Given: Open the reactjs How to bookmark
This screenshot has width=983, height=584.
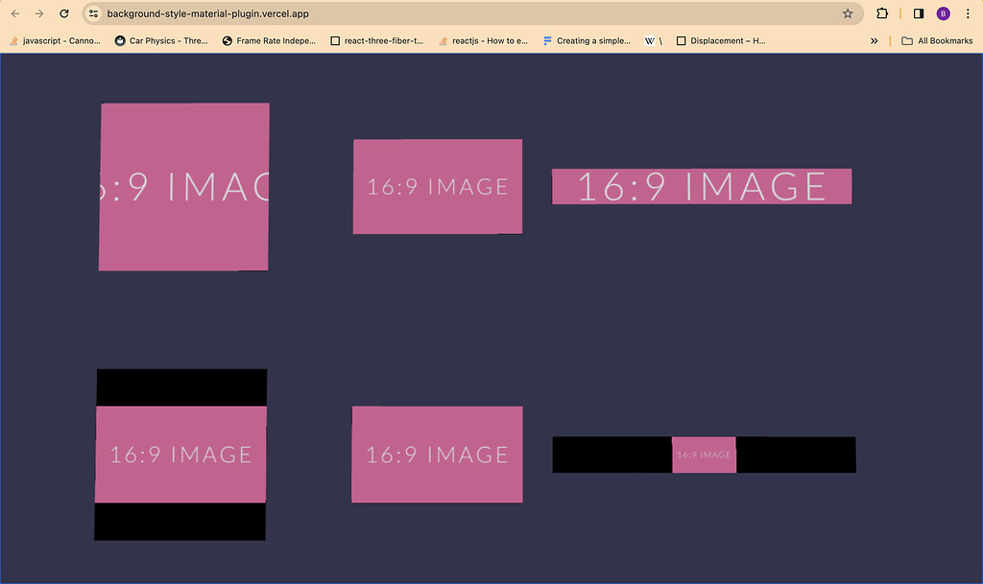Looking at the screenshot, I should pos(484,40).
